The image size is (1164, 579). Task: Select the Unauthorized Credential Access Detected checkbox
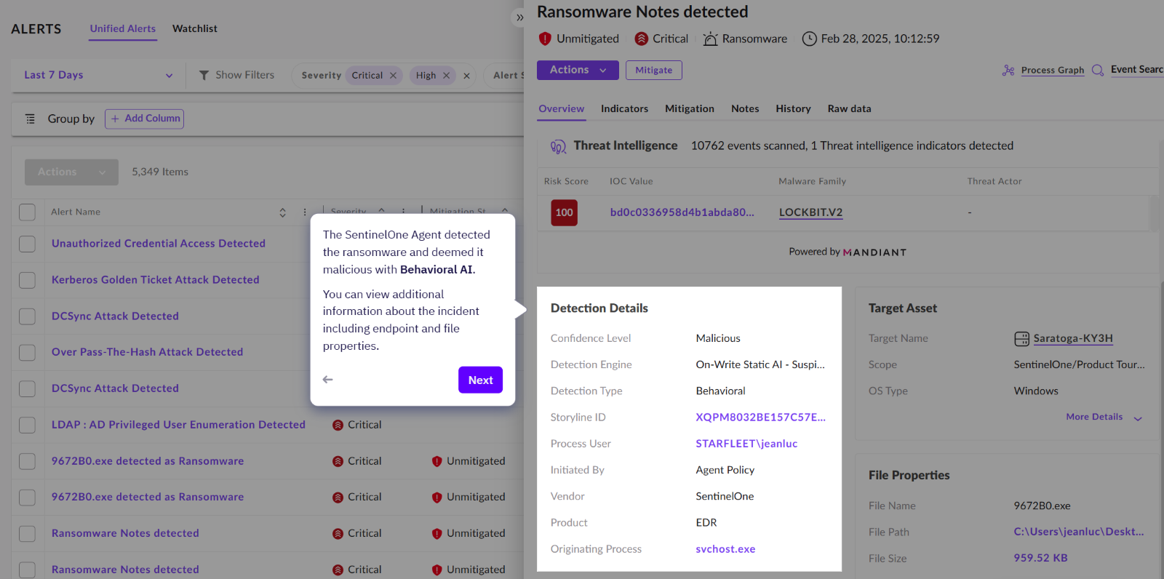click(27, 244)
